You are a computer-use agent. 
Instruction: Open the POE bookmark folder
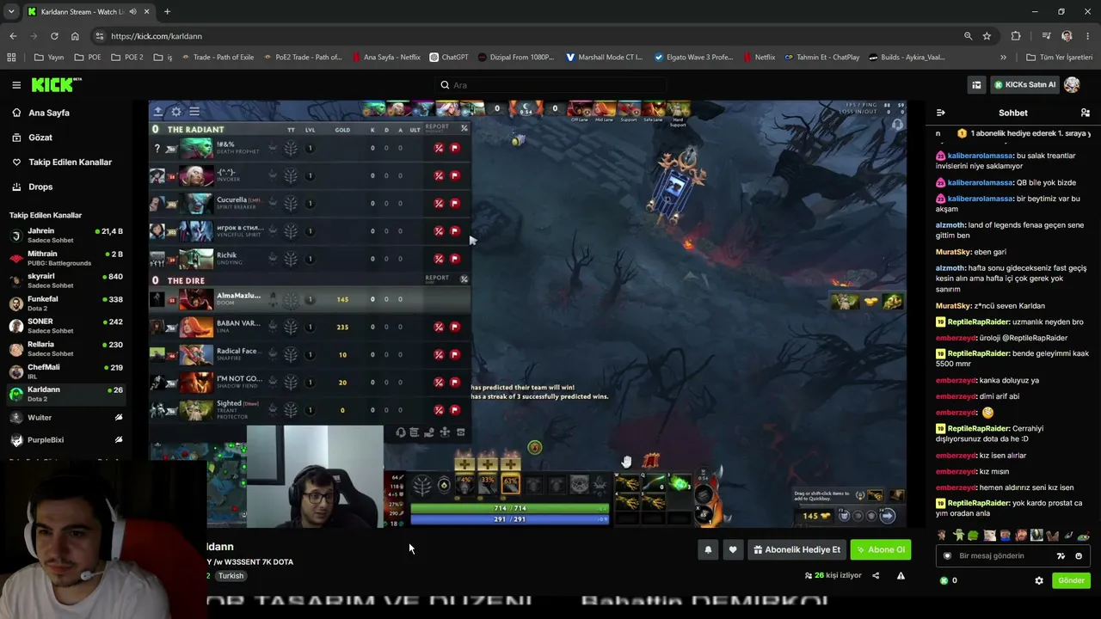88,58
